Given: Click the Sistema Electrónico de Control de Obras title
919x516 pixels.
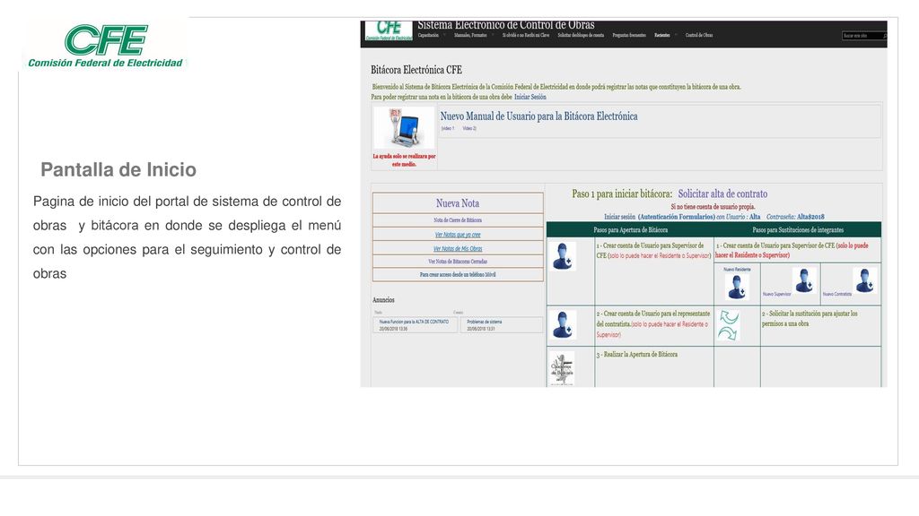Looking at the screenshot, I should [x=506, y=25].
